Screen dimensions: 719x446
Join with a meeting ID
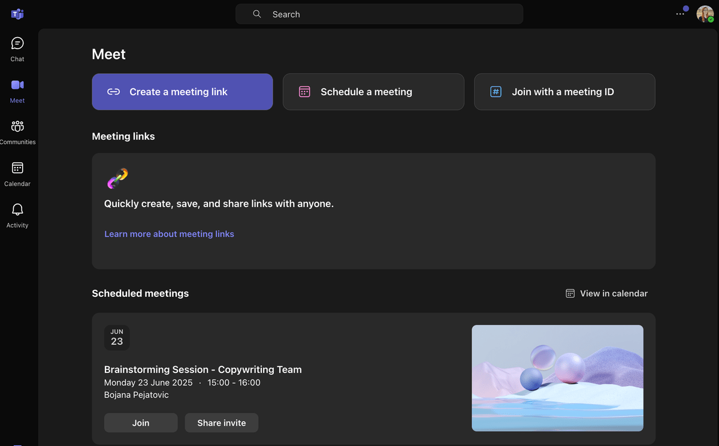coord(564,92)
